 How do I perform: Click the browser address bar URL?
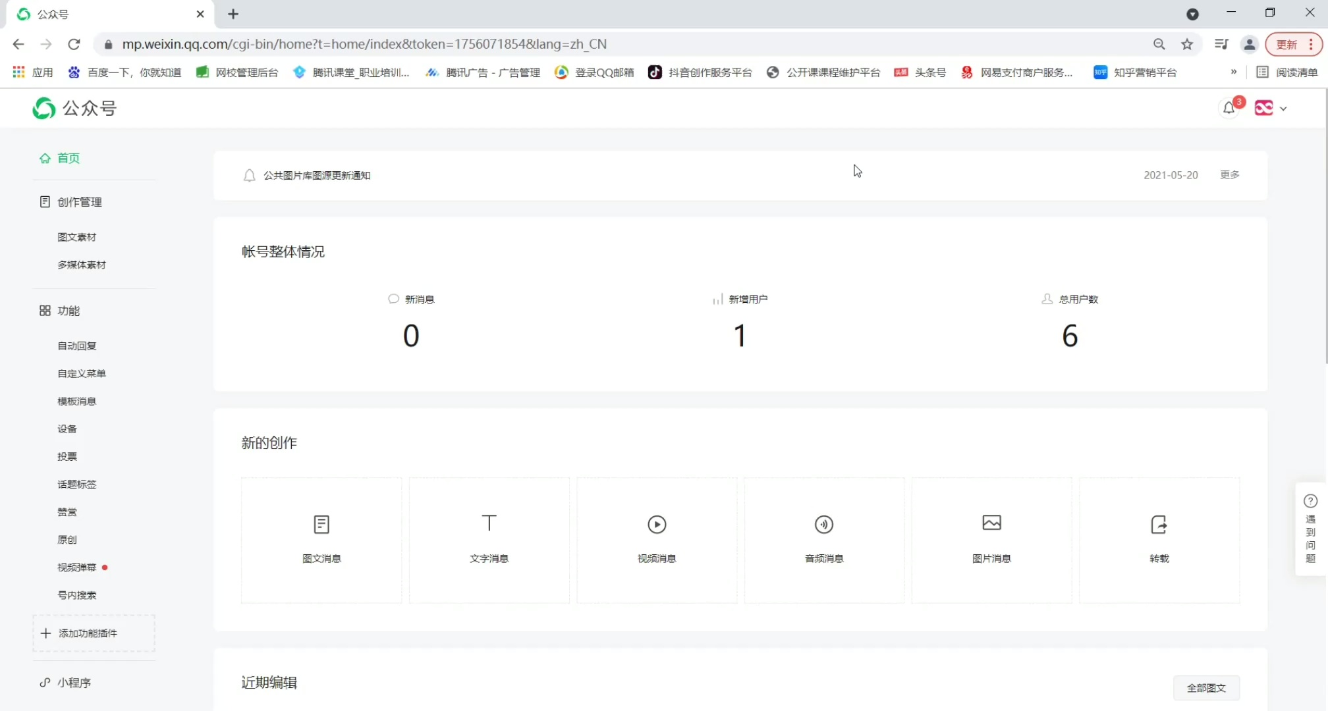pos(364,44)
